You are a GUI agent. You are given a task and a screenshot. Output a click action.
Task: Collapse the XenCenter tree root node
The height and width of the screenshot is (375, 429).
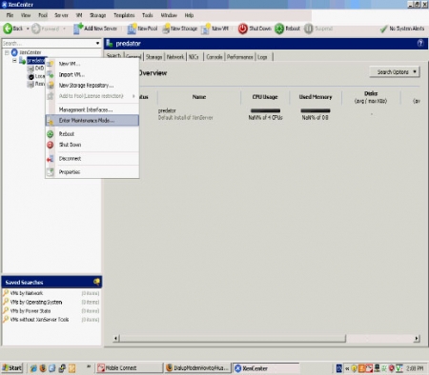pyautogui.click(x=7, y=52)
